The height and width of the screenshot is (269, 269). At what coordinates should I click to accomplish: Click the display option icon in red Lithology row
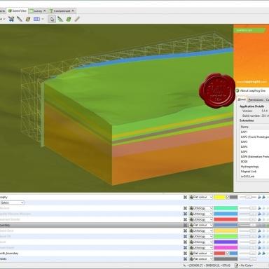pyautogui.click(x=259, y=219)
